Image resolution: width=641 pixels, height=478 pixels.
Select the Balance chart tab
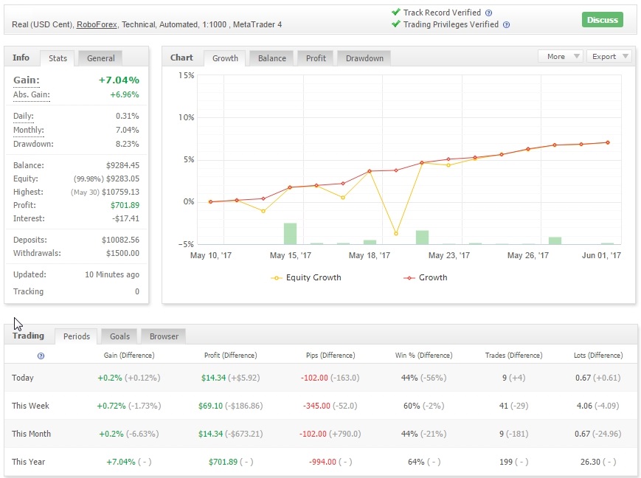coord(271,58)
